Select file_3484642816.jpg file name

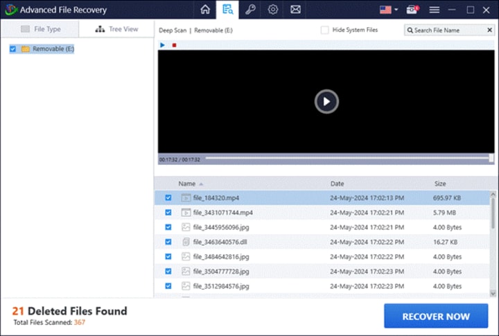(x=221, y=256)
